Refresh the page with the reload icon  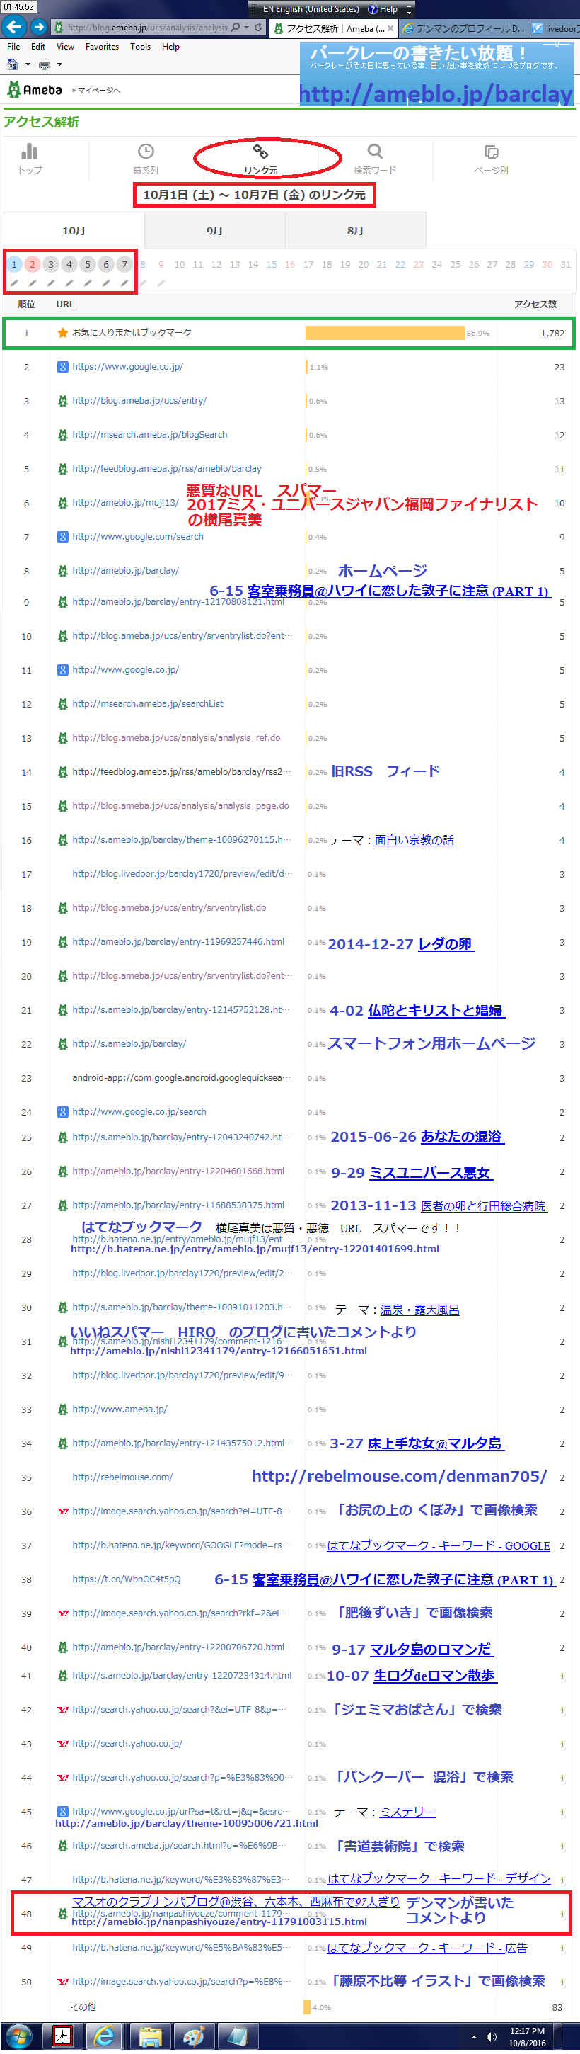coord(258,27)
